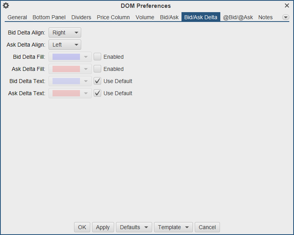
Task: Open the Bid Delta Align dropdown
Action: click(65, 33)
